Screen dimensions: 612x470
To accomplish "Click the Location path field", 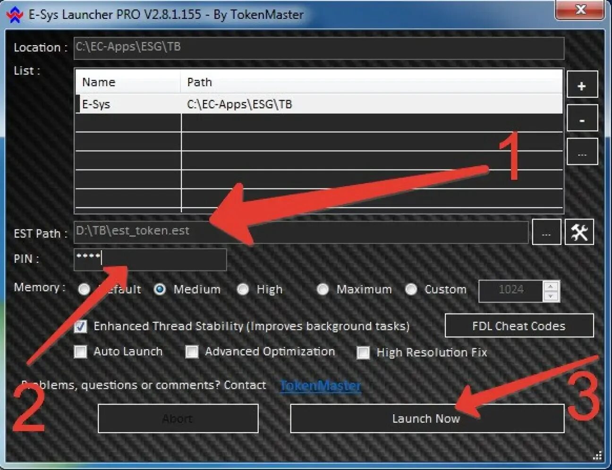I will point(319,48).
